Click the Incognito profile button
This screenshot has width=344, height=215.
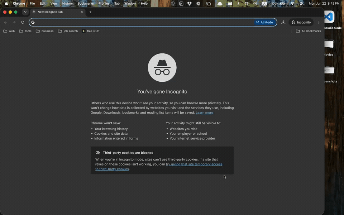click(301, 22)
